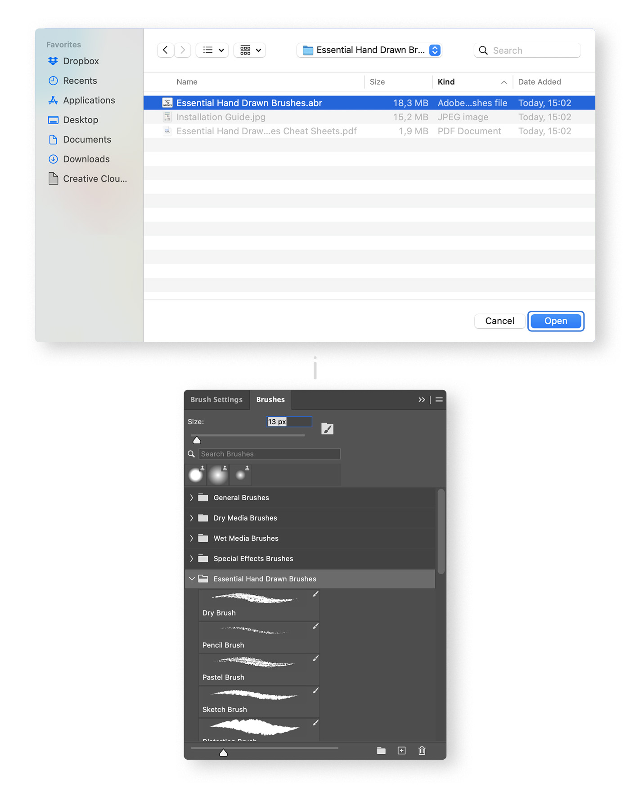
Task: Expand the Special Effects Brushes group
Action: coord(192,558)
